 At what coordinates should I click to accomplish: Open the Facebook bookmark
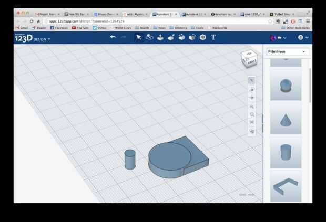pyautogui.click(x=59, y=28)
